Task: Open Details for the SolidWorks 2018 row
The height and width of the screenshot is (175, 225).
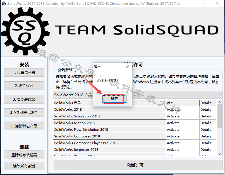Action: click(x=208, y=110)
